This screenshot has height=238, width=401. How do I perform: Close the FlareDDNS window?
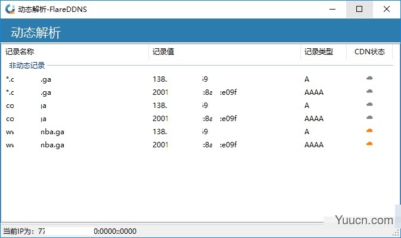point(387,9)
